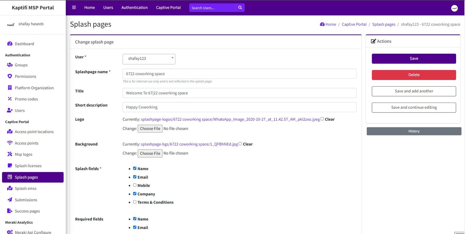Viewport: 465px width, 234px height.
Task: Check the Clear box next to the Logo
Action: click(322, 118)
